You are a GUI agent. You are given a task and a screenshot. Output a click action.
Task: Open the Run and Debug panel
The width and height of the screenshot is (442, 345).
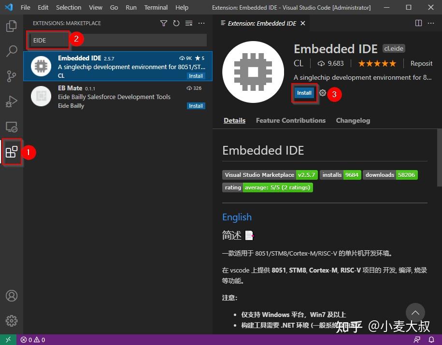click(x=11, y=101)
